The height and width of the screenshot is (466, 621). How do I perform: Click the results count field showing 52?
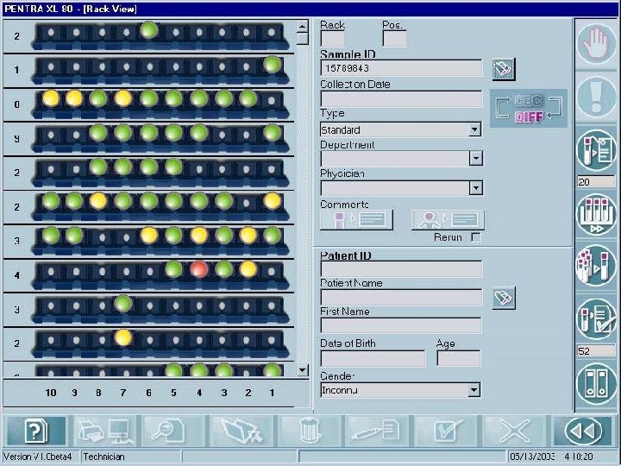point(596,350)
